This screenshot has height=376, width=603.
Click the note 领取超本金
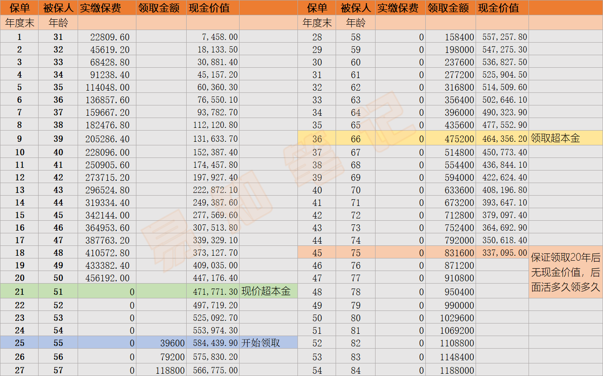(x=555, y=139)
